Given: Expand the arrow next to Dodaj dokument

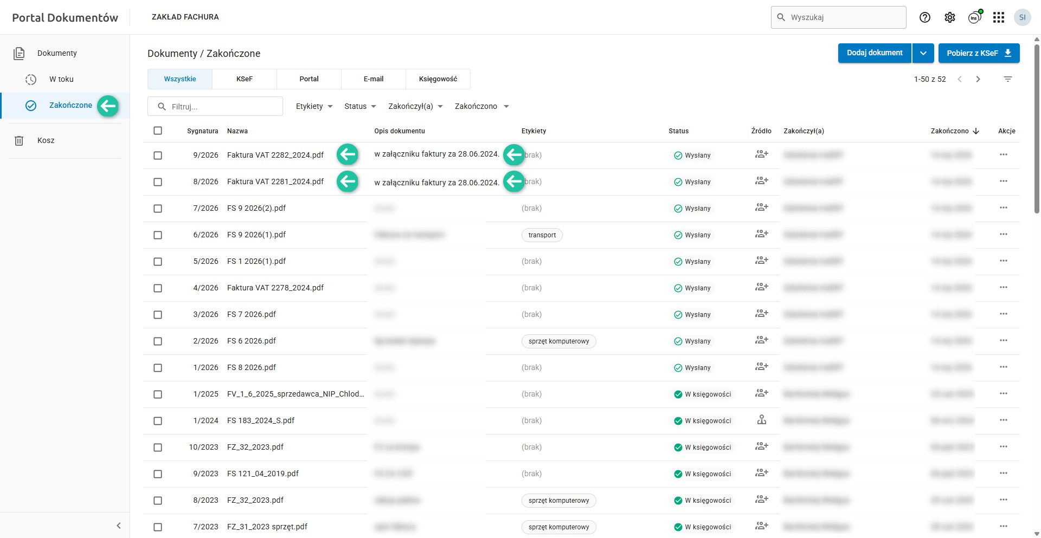Looking at the screenshot, I should [x=923, y=53].
